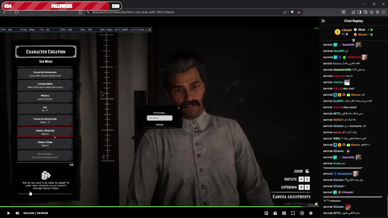Open the Brave Wallet icon
Image resolution: width=388 pixels, height=218 pixels.
click(x=365, y=12)
